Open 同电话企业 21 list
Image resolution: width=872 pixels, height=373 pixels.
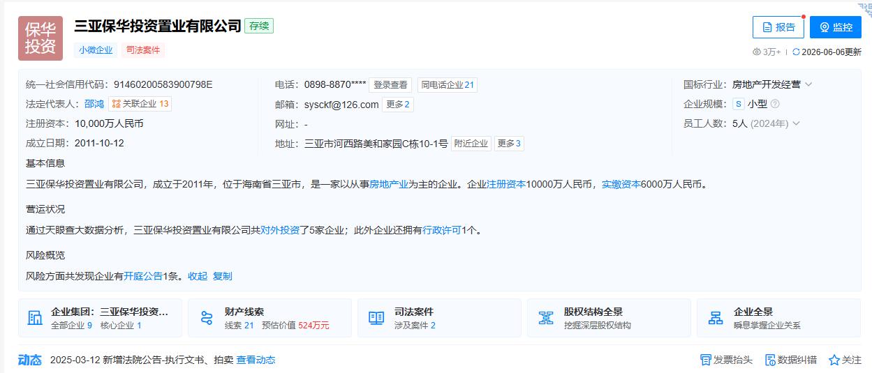point(448,85)
